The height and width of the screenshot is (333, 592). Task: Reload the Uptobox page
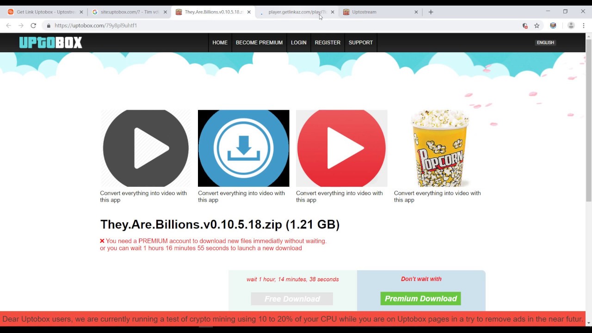click(33, 25)
